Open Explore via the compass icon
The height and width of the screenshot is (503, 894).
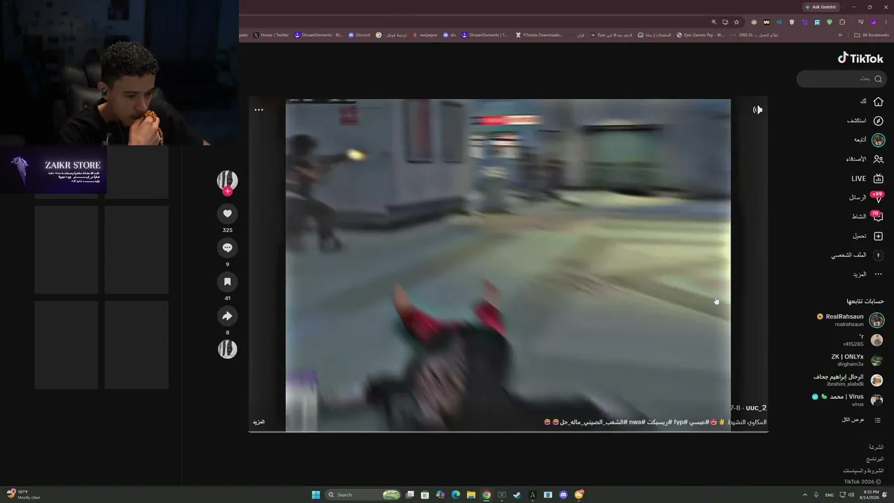point(878,121)
